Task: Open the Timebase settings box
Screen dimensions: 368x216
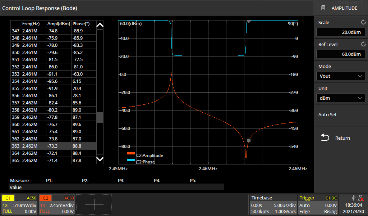Action: pyautogui.click(x=273, y=204)
